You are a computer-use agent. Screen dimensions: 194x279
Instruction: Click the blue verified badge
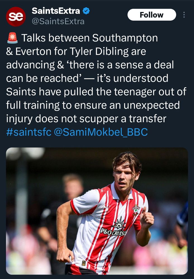(87, 11)
